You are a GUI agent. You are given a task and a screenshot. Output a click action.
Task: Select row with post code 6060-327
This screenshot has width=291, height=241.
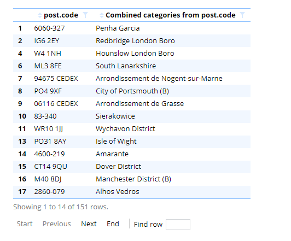point(132,28)
